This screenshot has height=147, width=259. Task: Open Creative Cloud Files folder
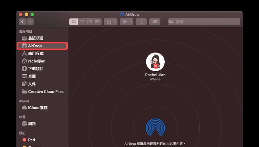pyautogui.click(x=42, y=92)
